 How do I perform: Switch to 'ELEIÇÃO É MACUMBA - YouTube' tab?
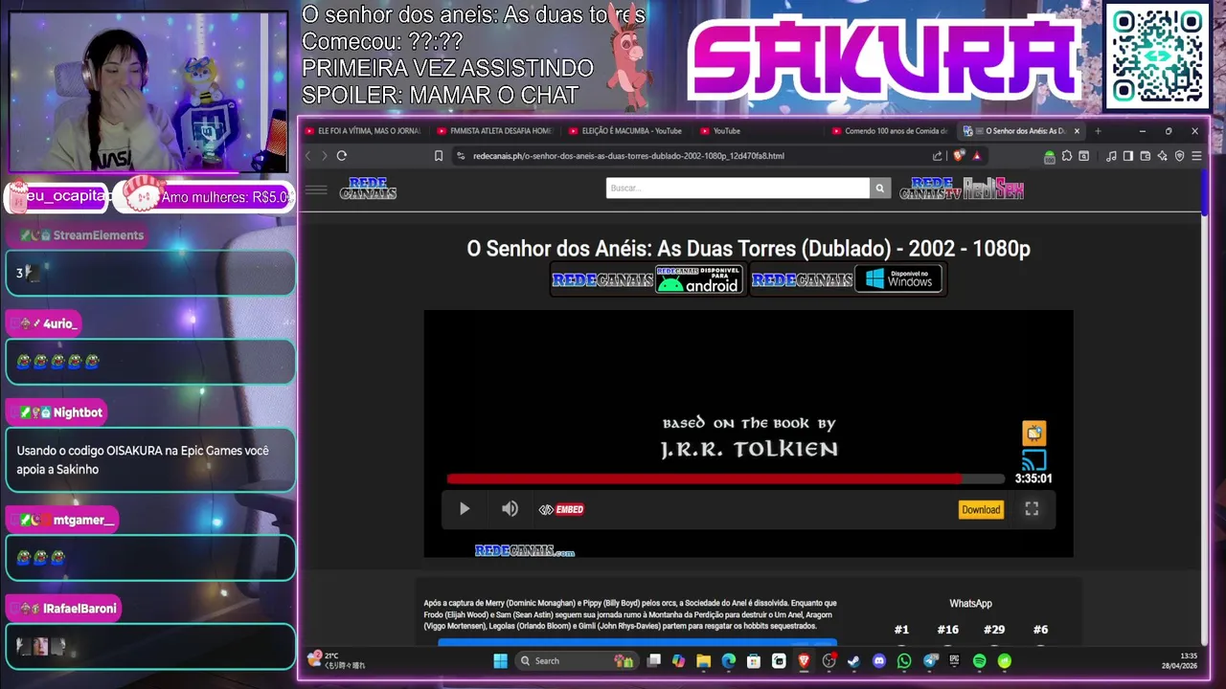625,131
